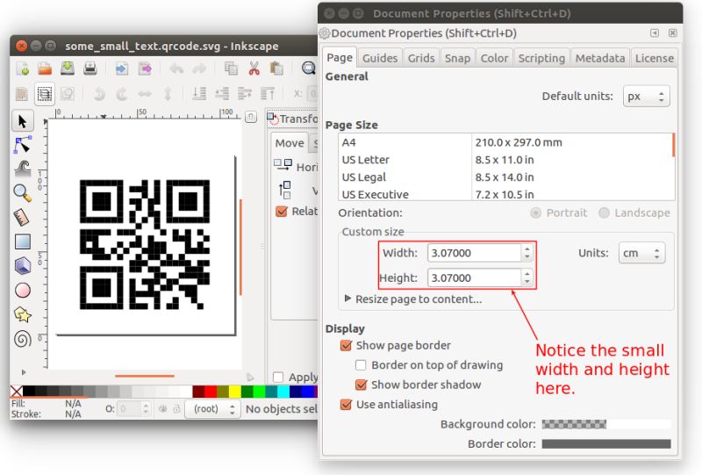Click the Import icon with blue arrow
Screen dimensions: 702x475
tap(121, 68)
